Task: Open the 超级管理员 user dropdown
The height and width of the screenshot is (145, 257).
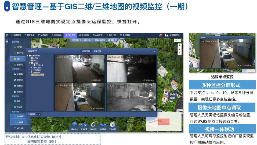Action: click(x=173, y=35)
